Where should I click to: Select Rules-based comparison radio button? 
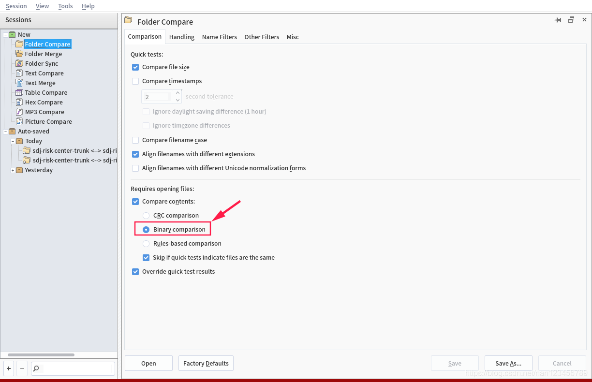(146, 244)
